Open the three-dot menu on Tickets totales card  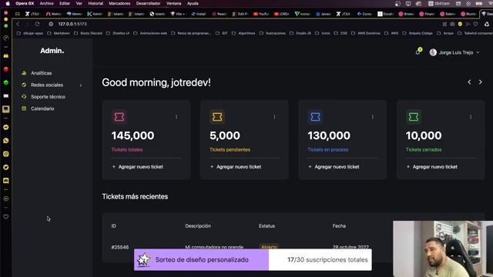click(176, 117)
